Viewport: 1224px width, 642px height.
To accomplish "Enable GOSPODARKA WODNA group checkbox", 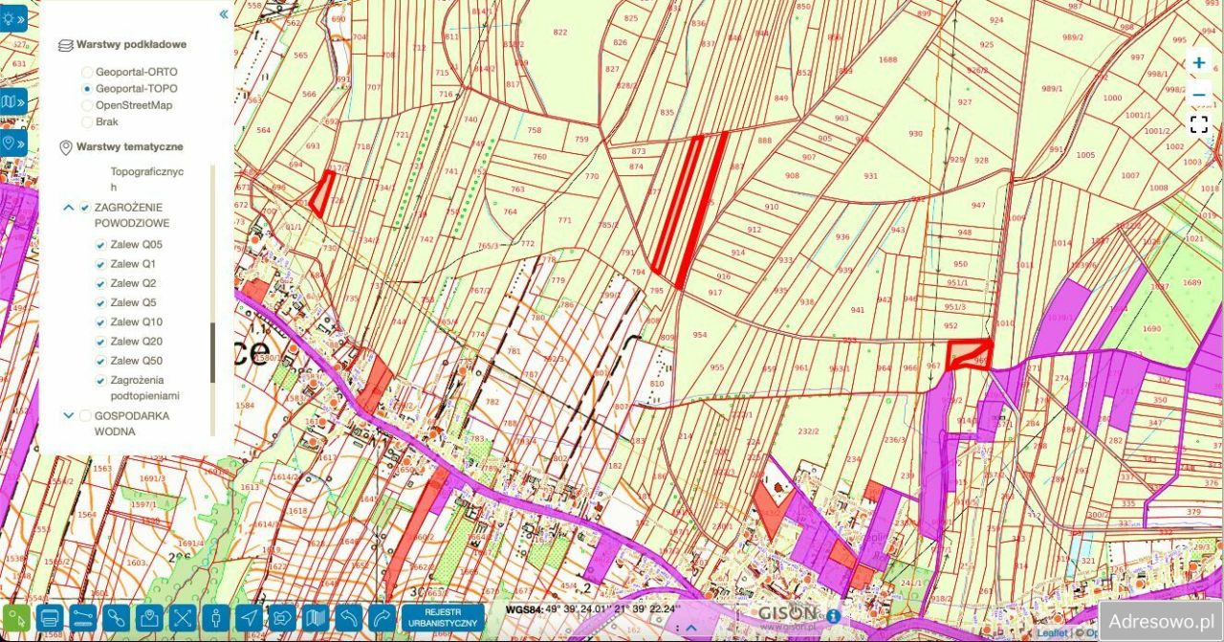I will (85, 416).
